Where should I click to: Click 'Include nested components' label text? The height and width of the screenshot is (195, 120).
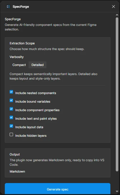click(x=36, y=93)
